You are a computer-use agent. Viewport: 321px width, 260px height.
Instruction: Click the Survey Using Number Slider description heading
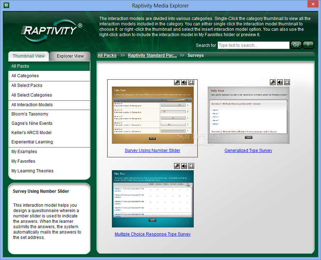pos(41,191)
